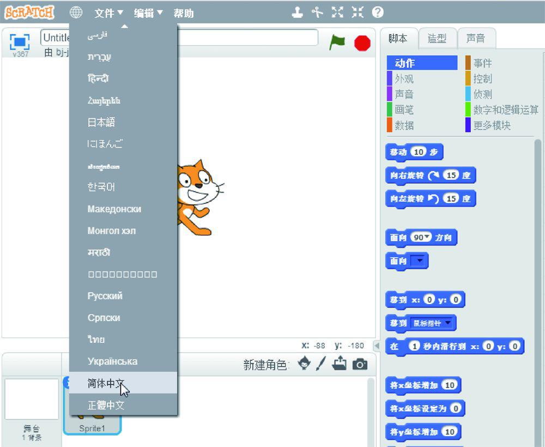This screenshot has height=447, width=545.
Task: Select the Sprite1 thumbnail
Action: point(92,405)
